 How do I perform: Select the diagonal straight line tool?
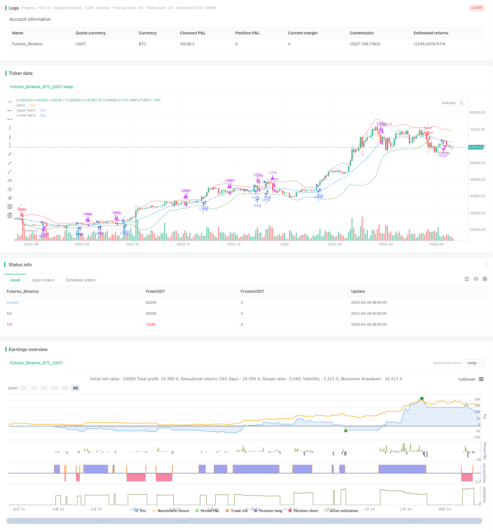(10, 154)
